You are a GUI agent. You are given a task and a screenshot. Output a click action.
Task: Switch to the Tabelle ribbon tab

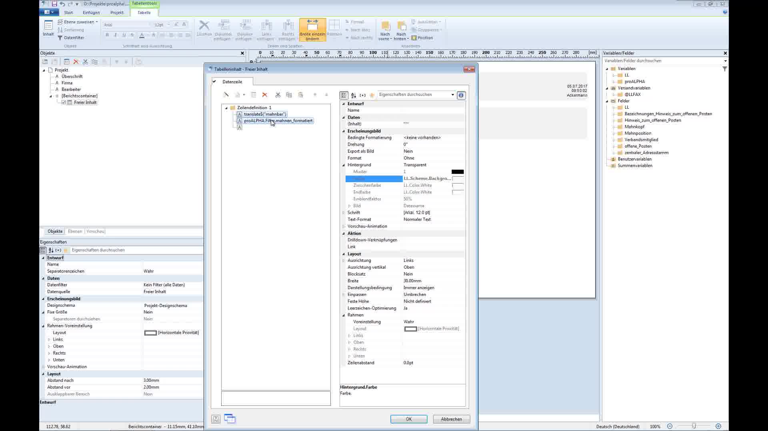144,12
